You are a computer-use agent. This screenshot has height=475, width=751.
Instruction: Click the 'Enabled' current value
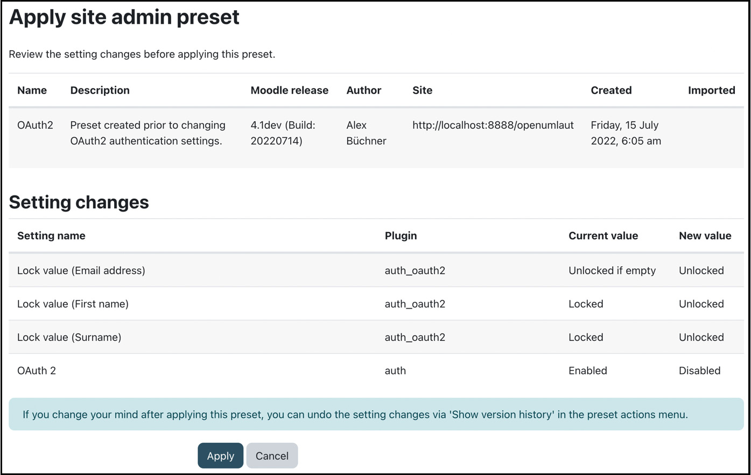coord(588,371)
